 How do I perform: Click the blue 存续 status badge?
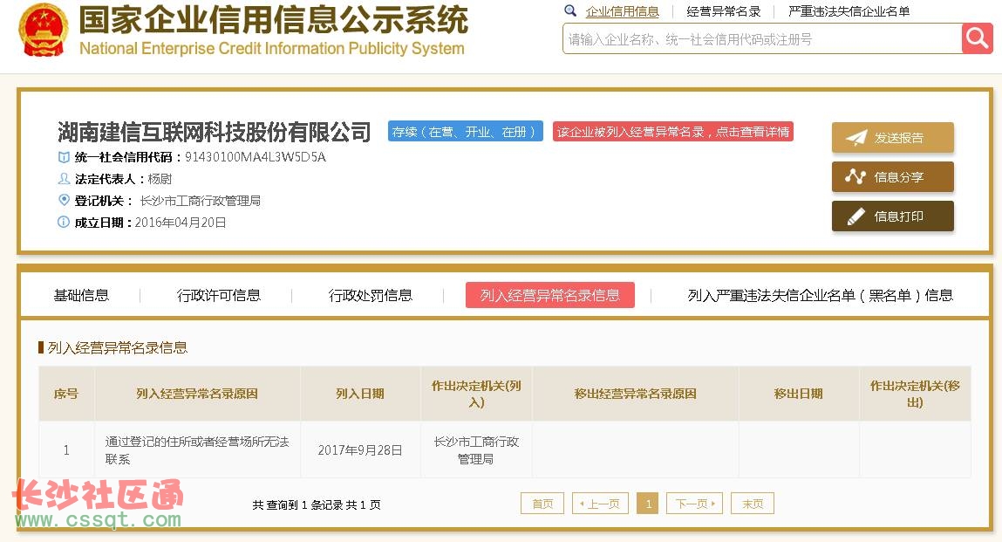click(x=465, y=132)
